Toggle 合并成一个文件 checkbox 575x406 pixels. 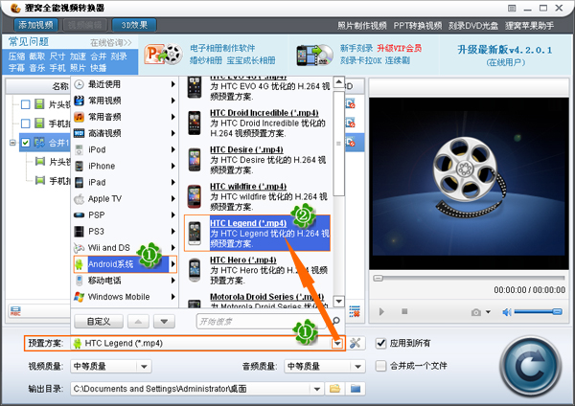pos(381,366)
